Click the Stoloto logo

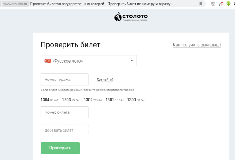coord(131,17)
